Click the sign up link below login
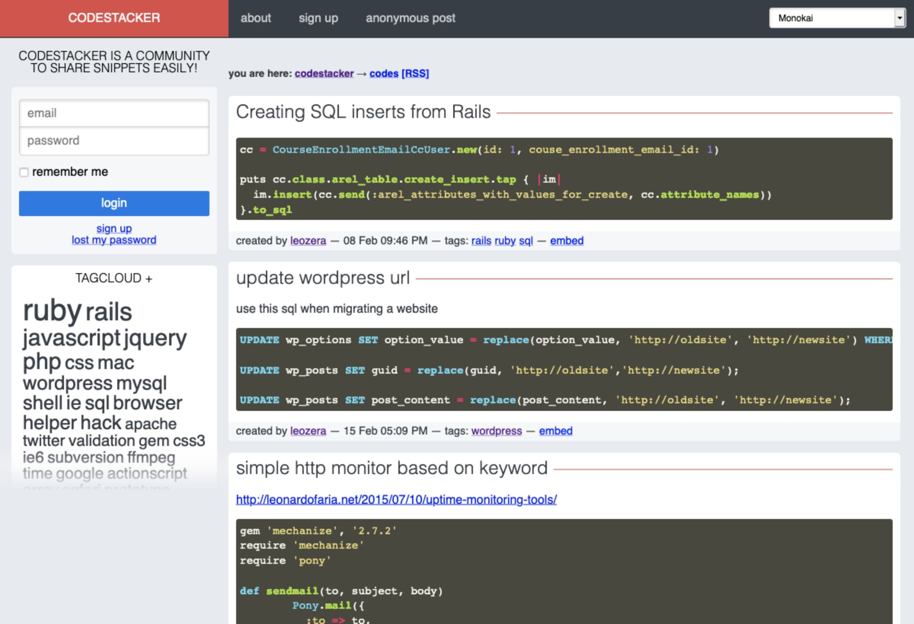This screenshot has width=914, height=624. coord(115,228)
